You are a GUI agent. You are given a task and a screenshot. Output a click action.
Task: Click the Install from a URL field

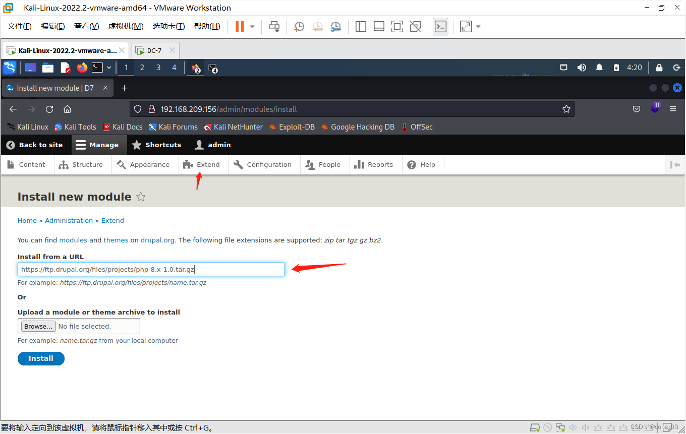click(x=151, y=269)
